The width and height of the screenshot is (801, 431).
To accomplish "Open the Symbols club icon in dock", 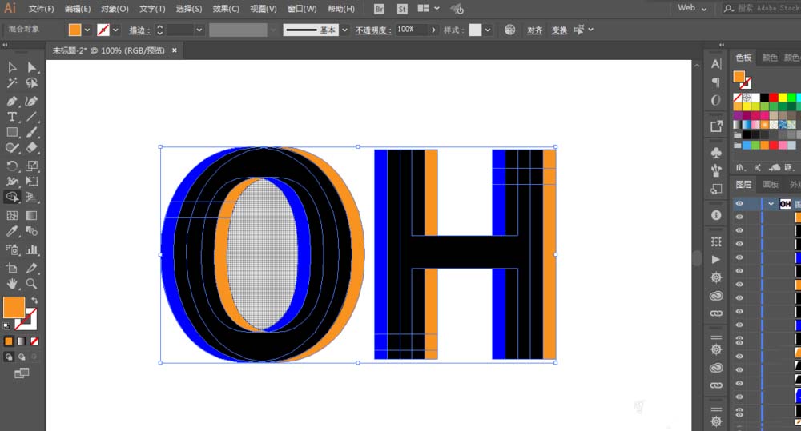I will pyautogui.click(x=716, y=153).
